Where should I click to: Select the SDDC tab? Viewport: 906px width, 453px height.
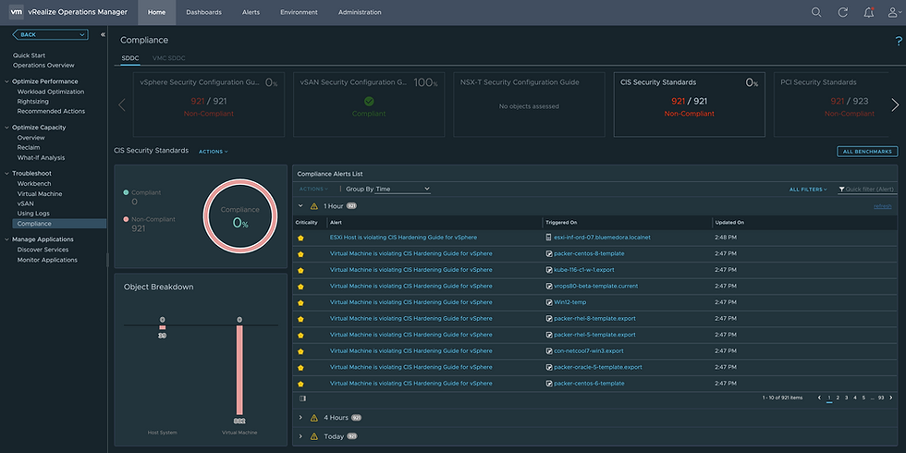(130, 58)
